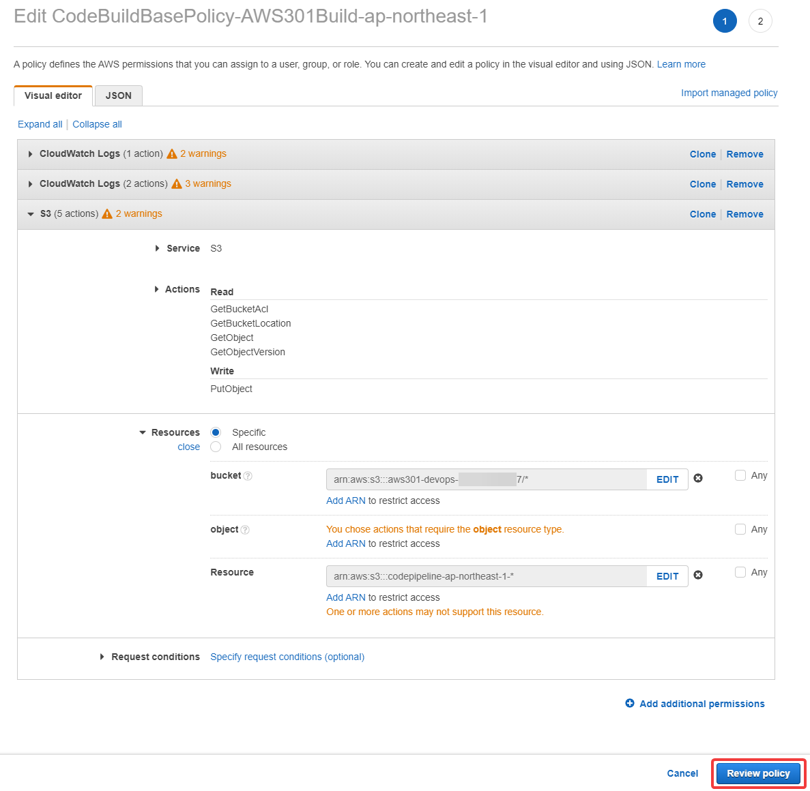Click the GetBucketAcl action text
810x791 pixels.
[239, 310]
